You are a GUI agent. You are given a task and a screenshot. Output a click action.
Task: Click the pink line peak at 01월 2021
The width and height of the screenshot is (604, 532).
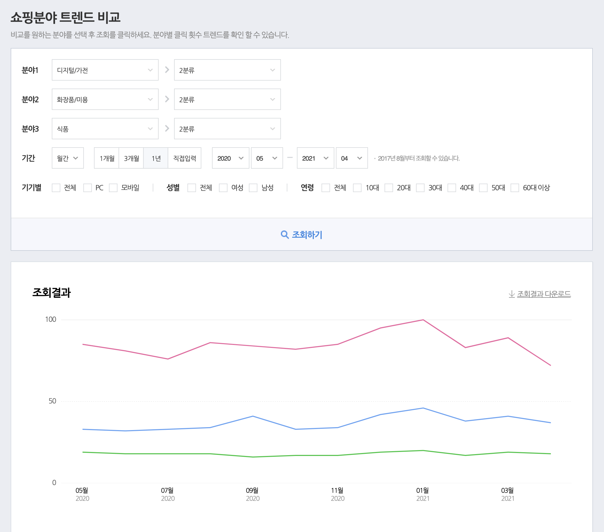coord(423,320)
